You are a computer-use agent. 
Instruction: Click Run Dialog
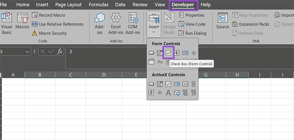[x=192, y=33]
